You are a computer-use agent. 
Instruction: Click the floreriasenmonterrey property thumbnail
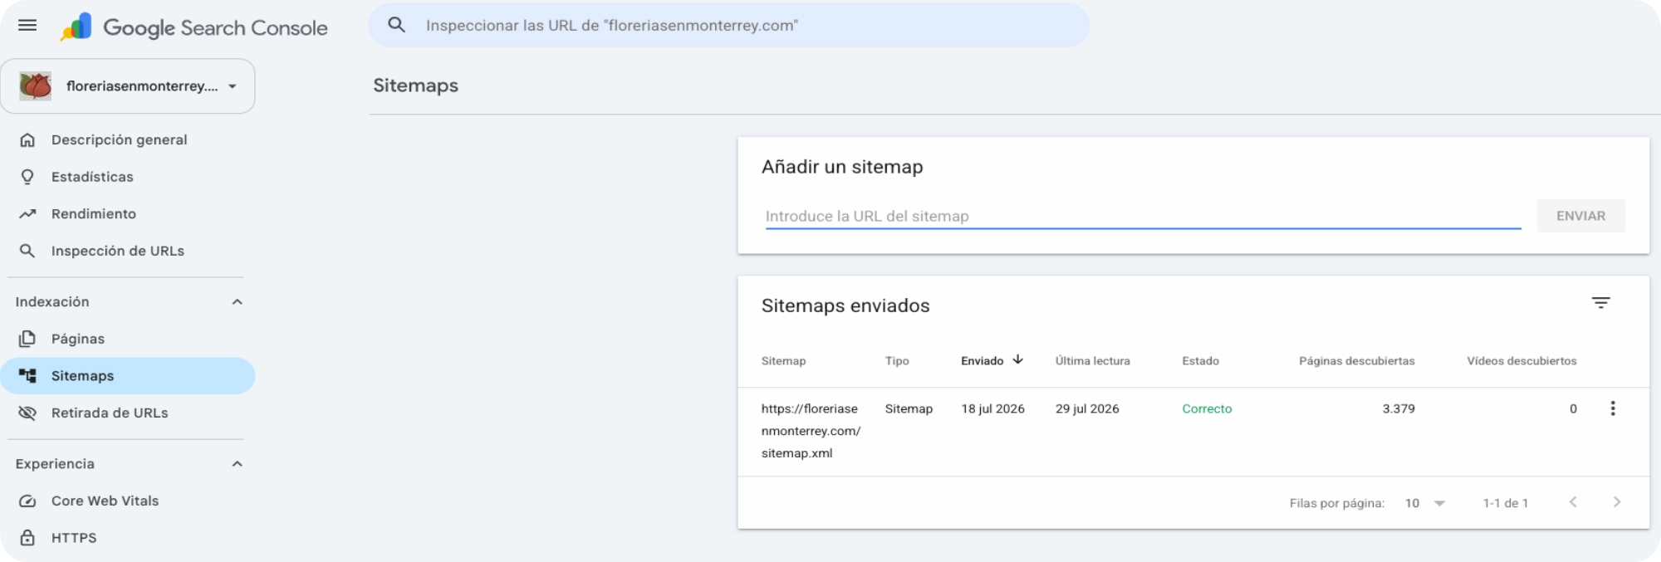(36, 86)
